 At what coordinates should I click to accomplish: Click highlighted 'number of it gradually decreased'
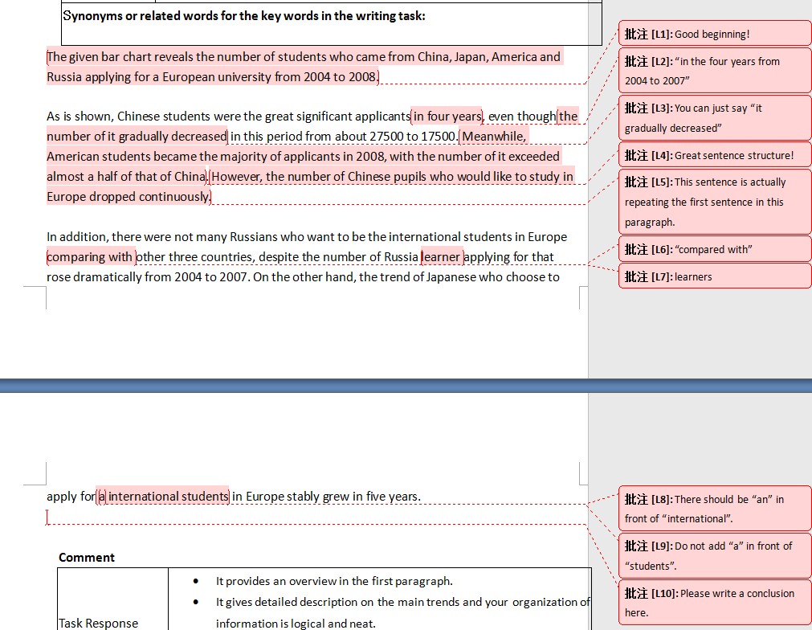(x=137, y=137)
